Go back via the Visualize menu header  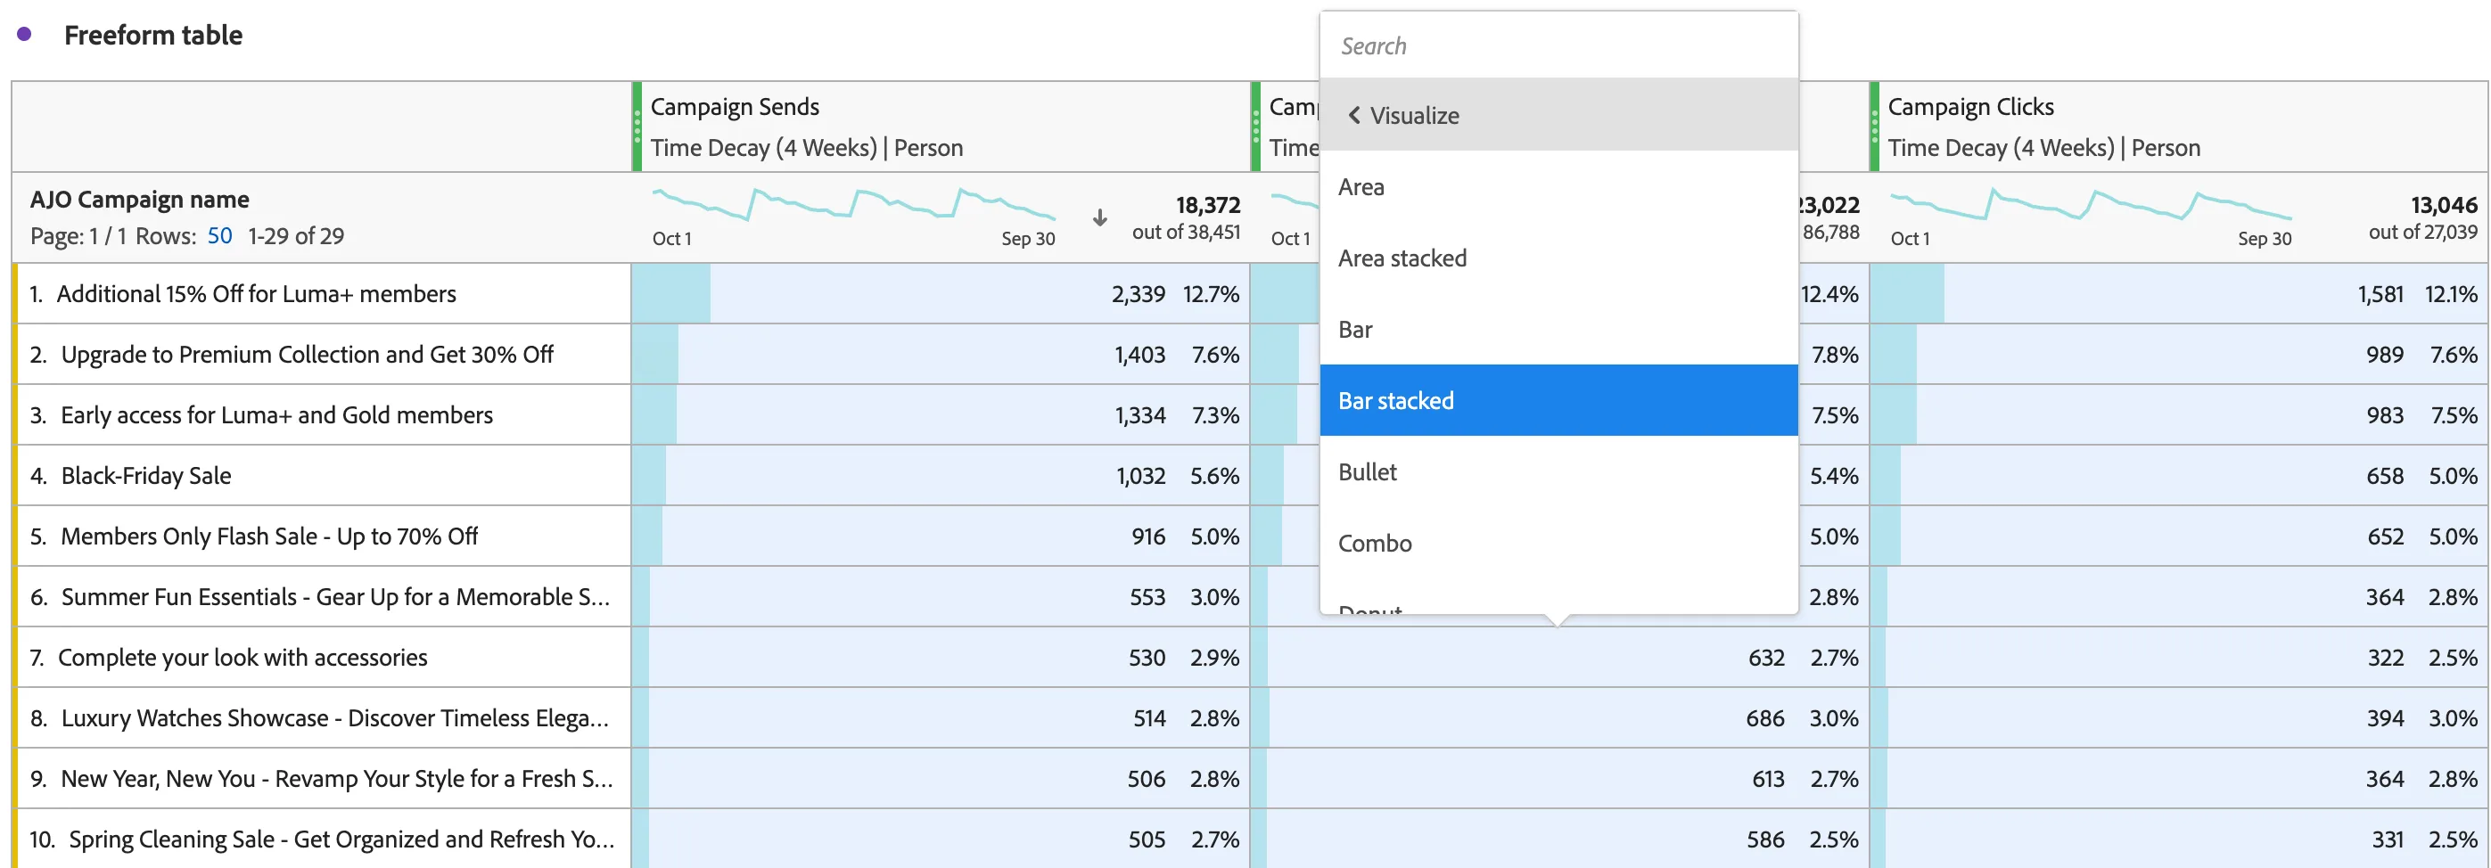tap(1558, 115)
